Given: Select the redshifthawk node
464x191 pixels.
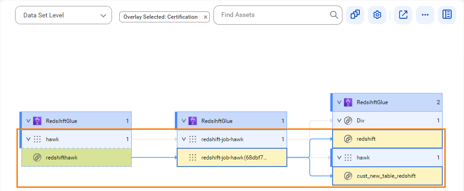Looking at the screenshot, I should point(76,158).
